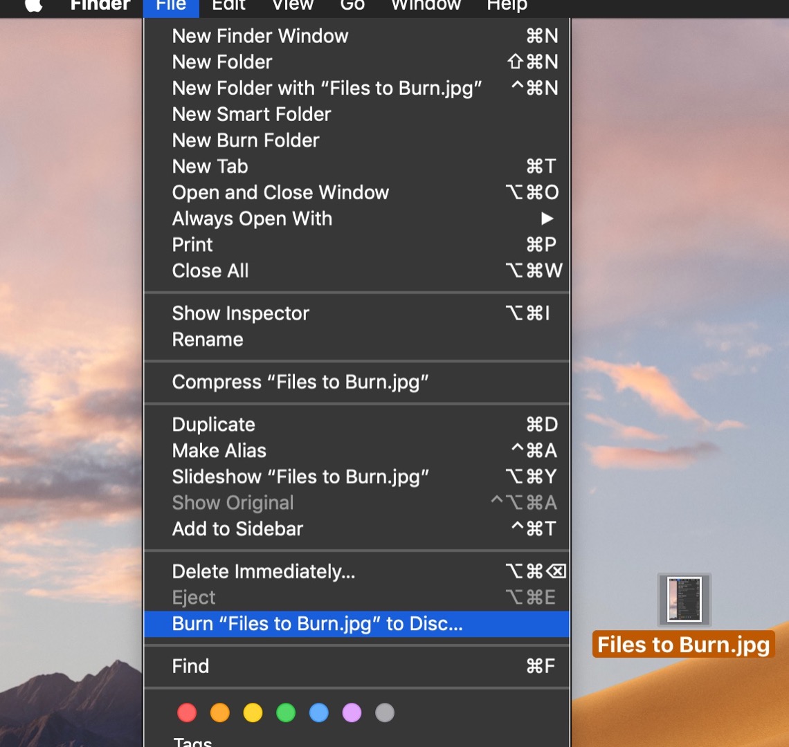Expand the Always Open With submenu

(x=356, y=219)
